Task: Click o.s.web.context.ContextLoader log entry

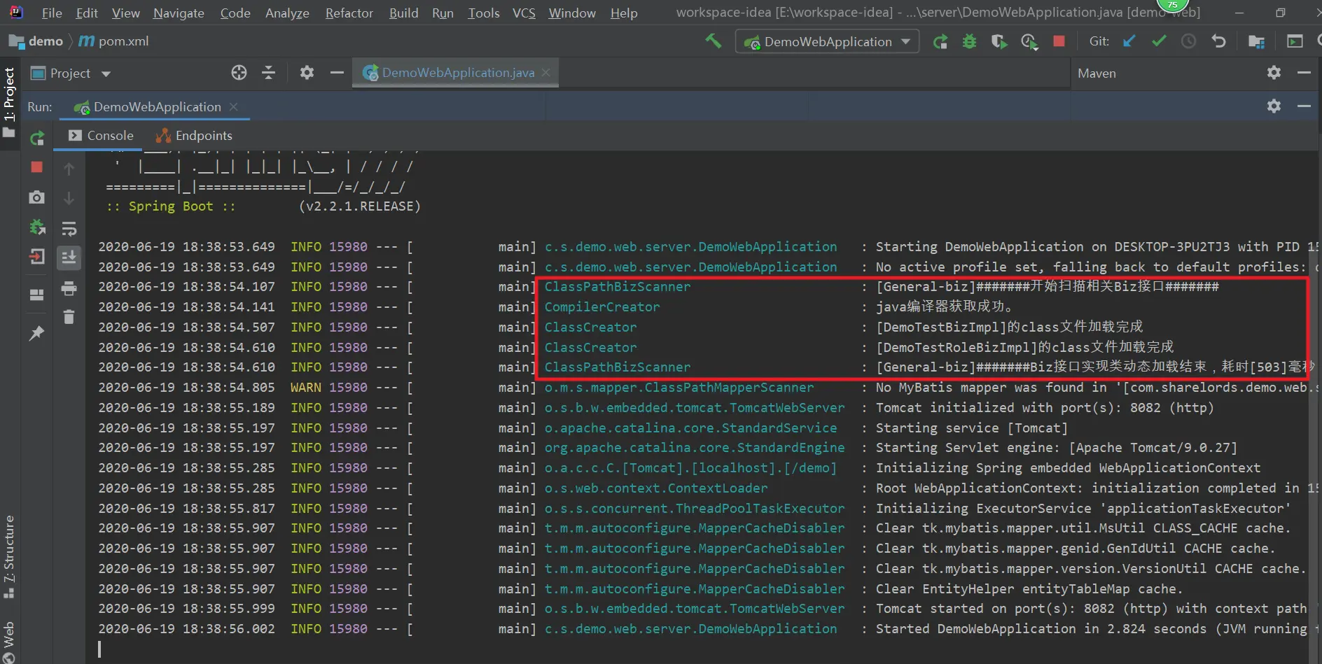Action: point(656,488)
